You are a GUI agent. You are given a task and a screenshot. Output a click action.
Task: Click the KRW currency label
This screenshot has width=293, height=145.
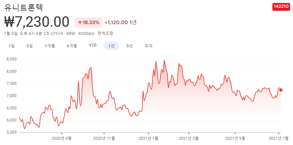point(71,34)
